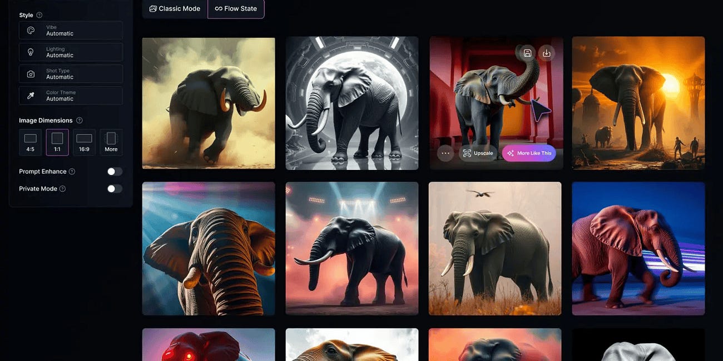Open the Shot Type Automatic dropdown
Viewport: 723px width, 361px height.
pyautogui.click(x=71, y=74)
